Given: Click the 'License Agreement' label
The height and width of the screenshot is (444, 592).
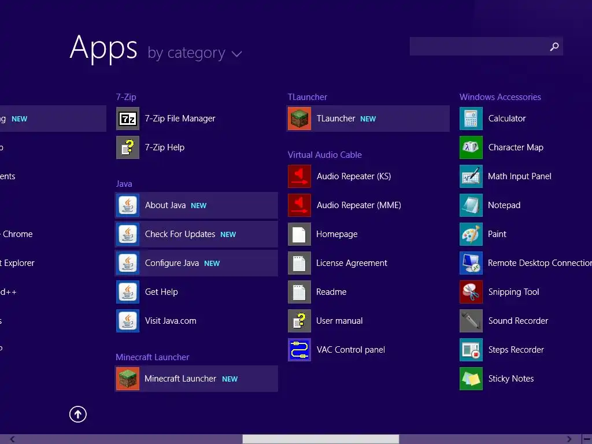Looking at the screenshot, I should click(351, 263).
